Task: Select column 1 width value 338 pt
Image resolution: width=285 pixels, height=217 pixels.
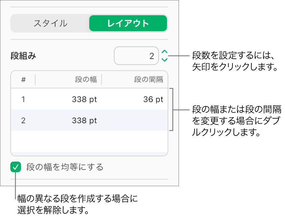Action: [84, 99]
